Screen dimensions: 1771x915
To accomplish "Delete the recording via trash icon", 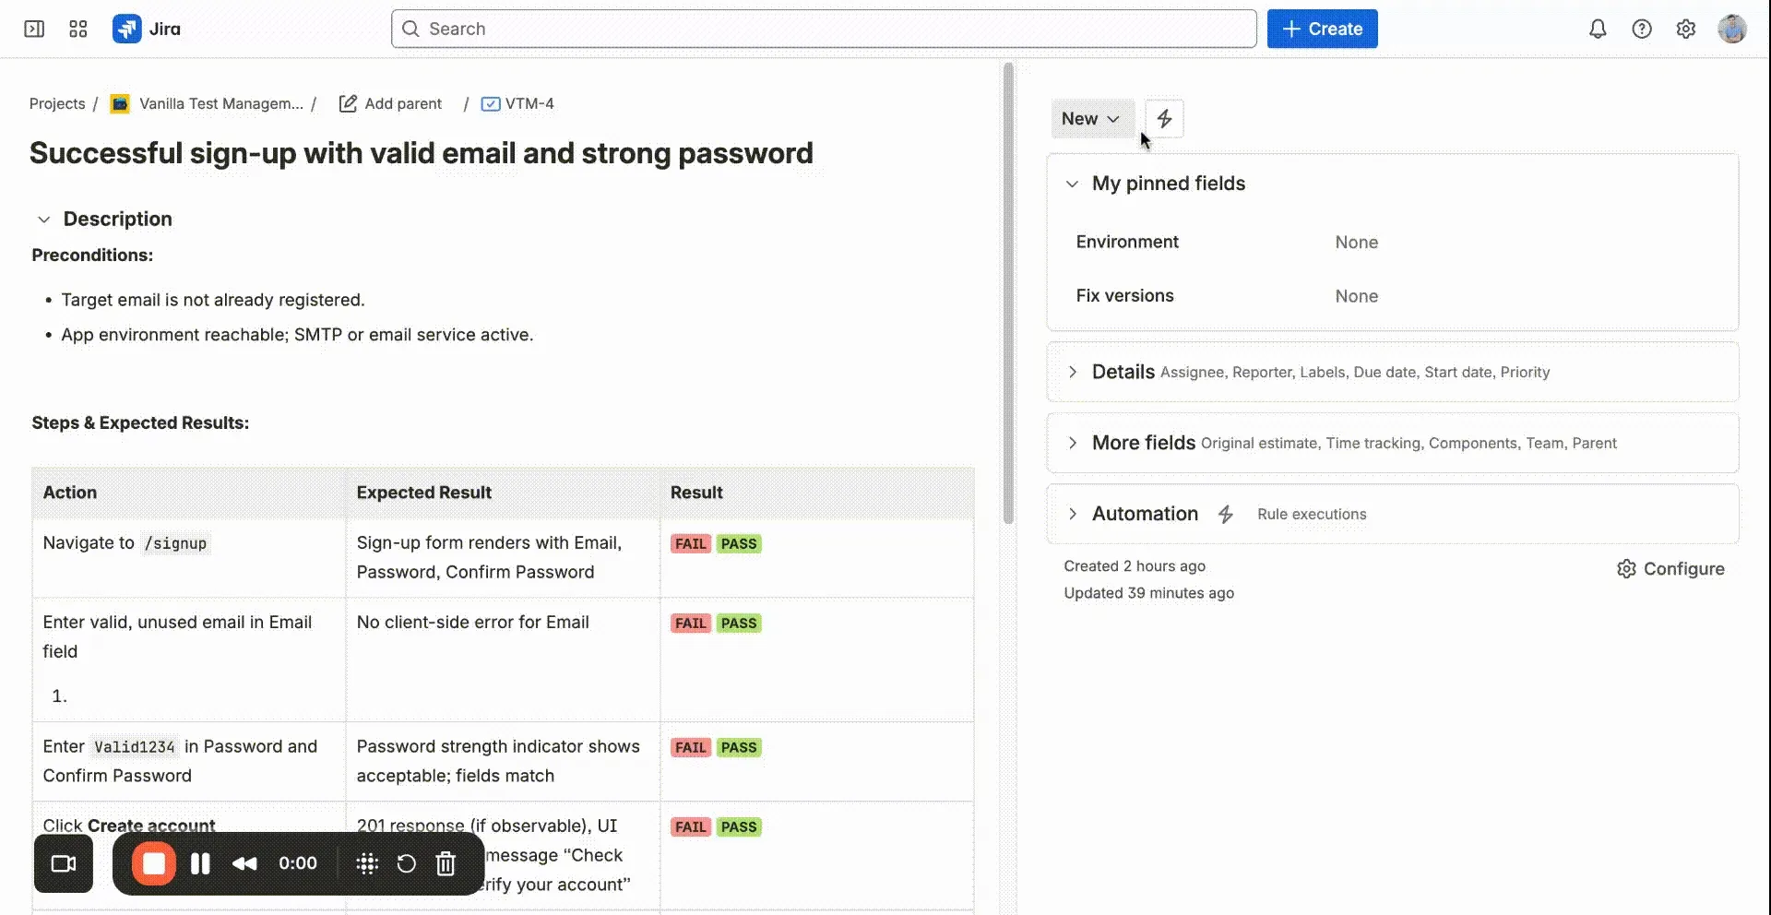I will click(446, 863).
